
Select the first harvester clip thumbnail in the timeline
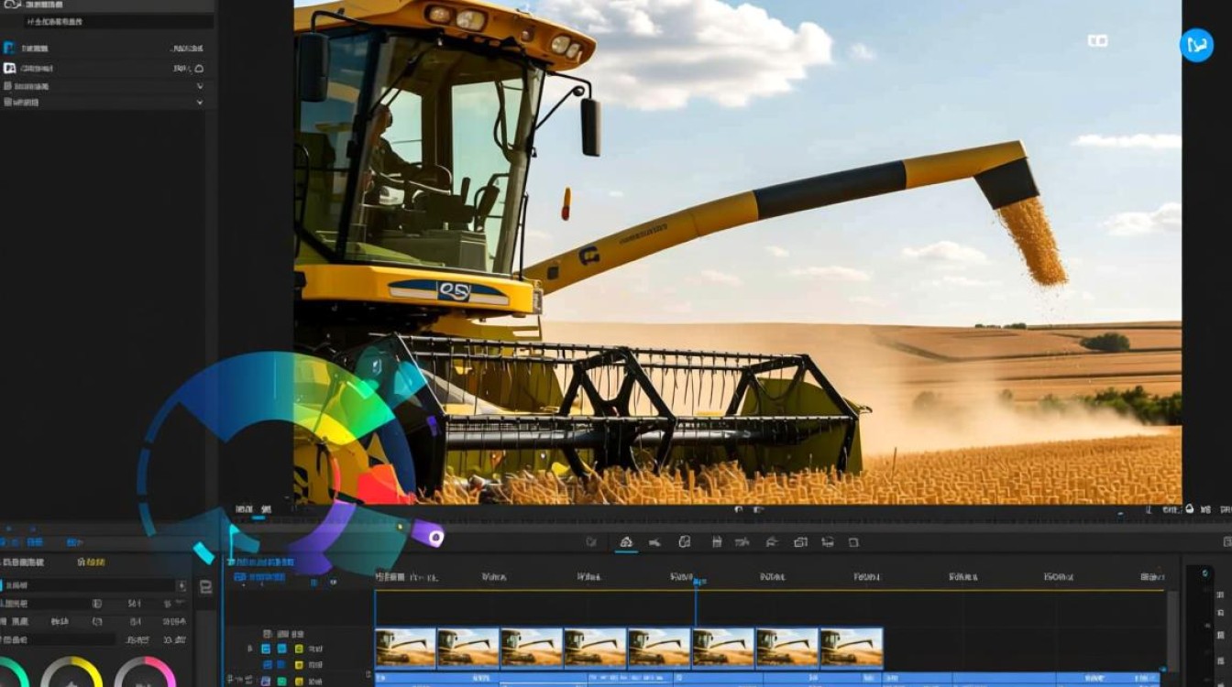[405, 648]
